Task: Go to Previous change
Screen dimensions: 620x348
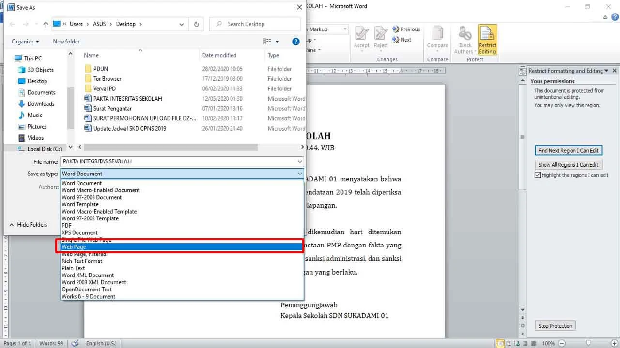Action: [x=406, y=29]
